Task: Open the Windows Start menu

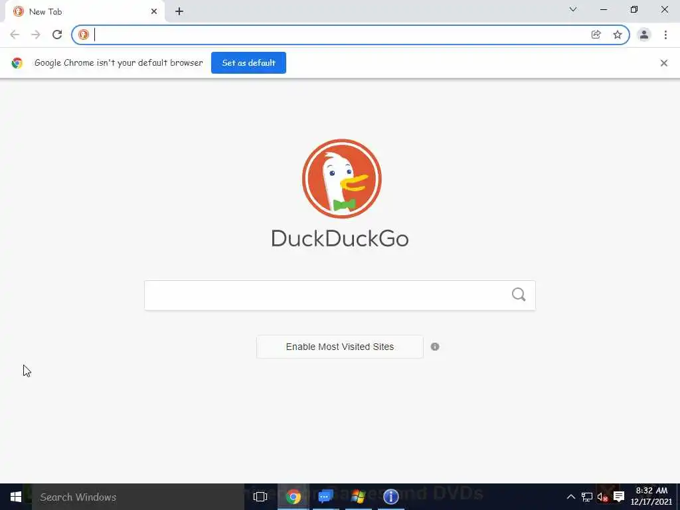Action: click(16, 497)
